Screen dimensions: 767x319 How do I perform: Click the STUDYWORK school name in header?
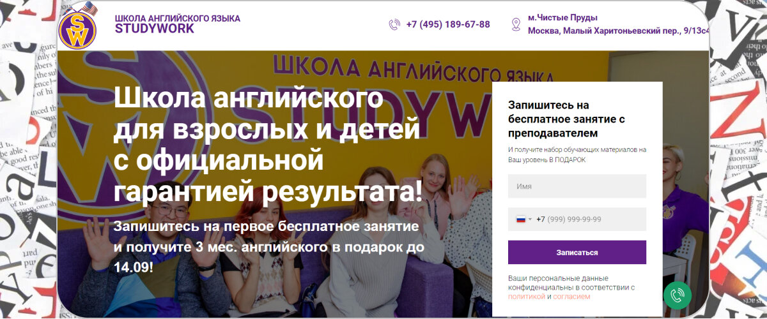click(x=155, y=29)
